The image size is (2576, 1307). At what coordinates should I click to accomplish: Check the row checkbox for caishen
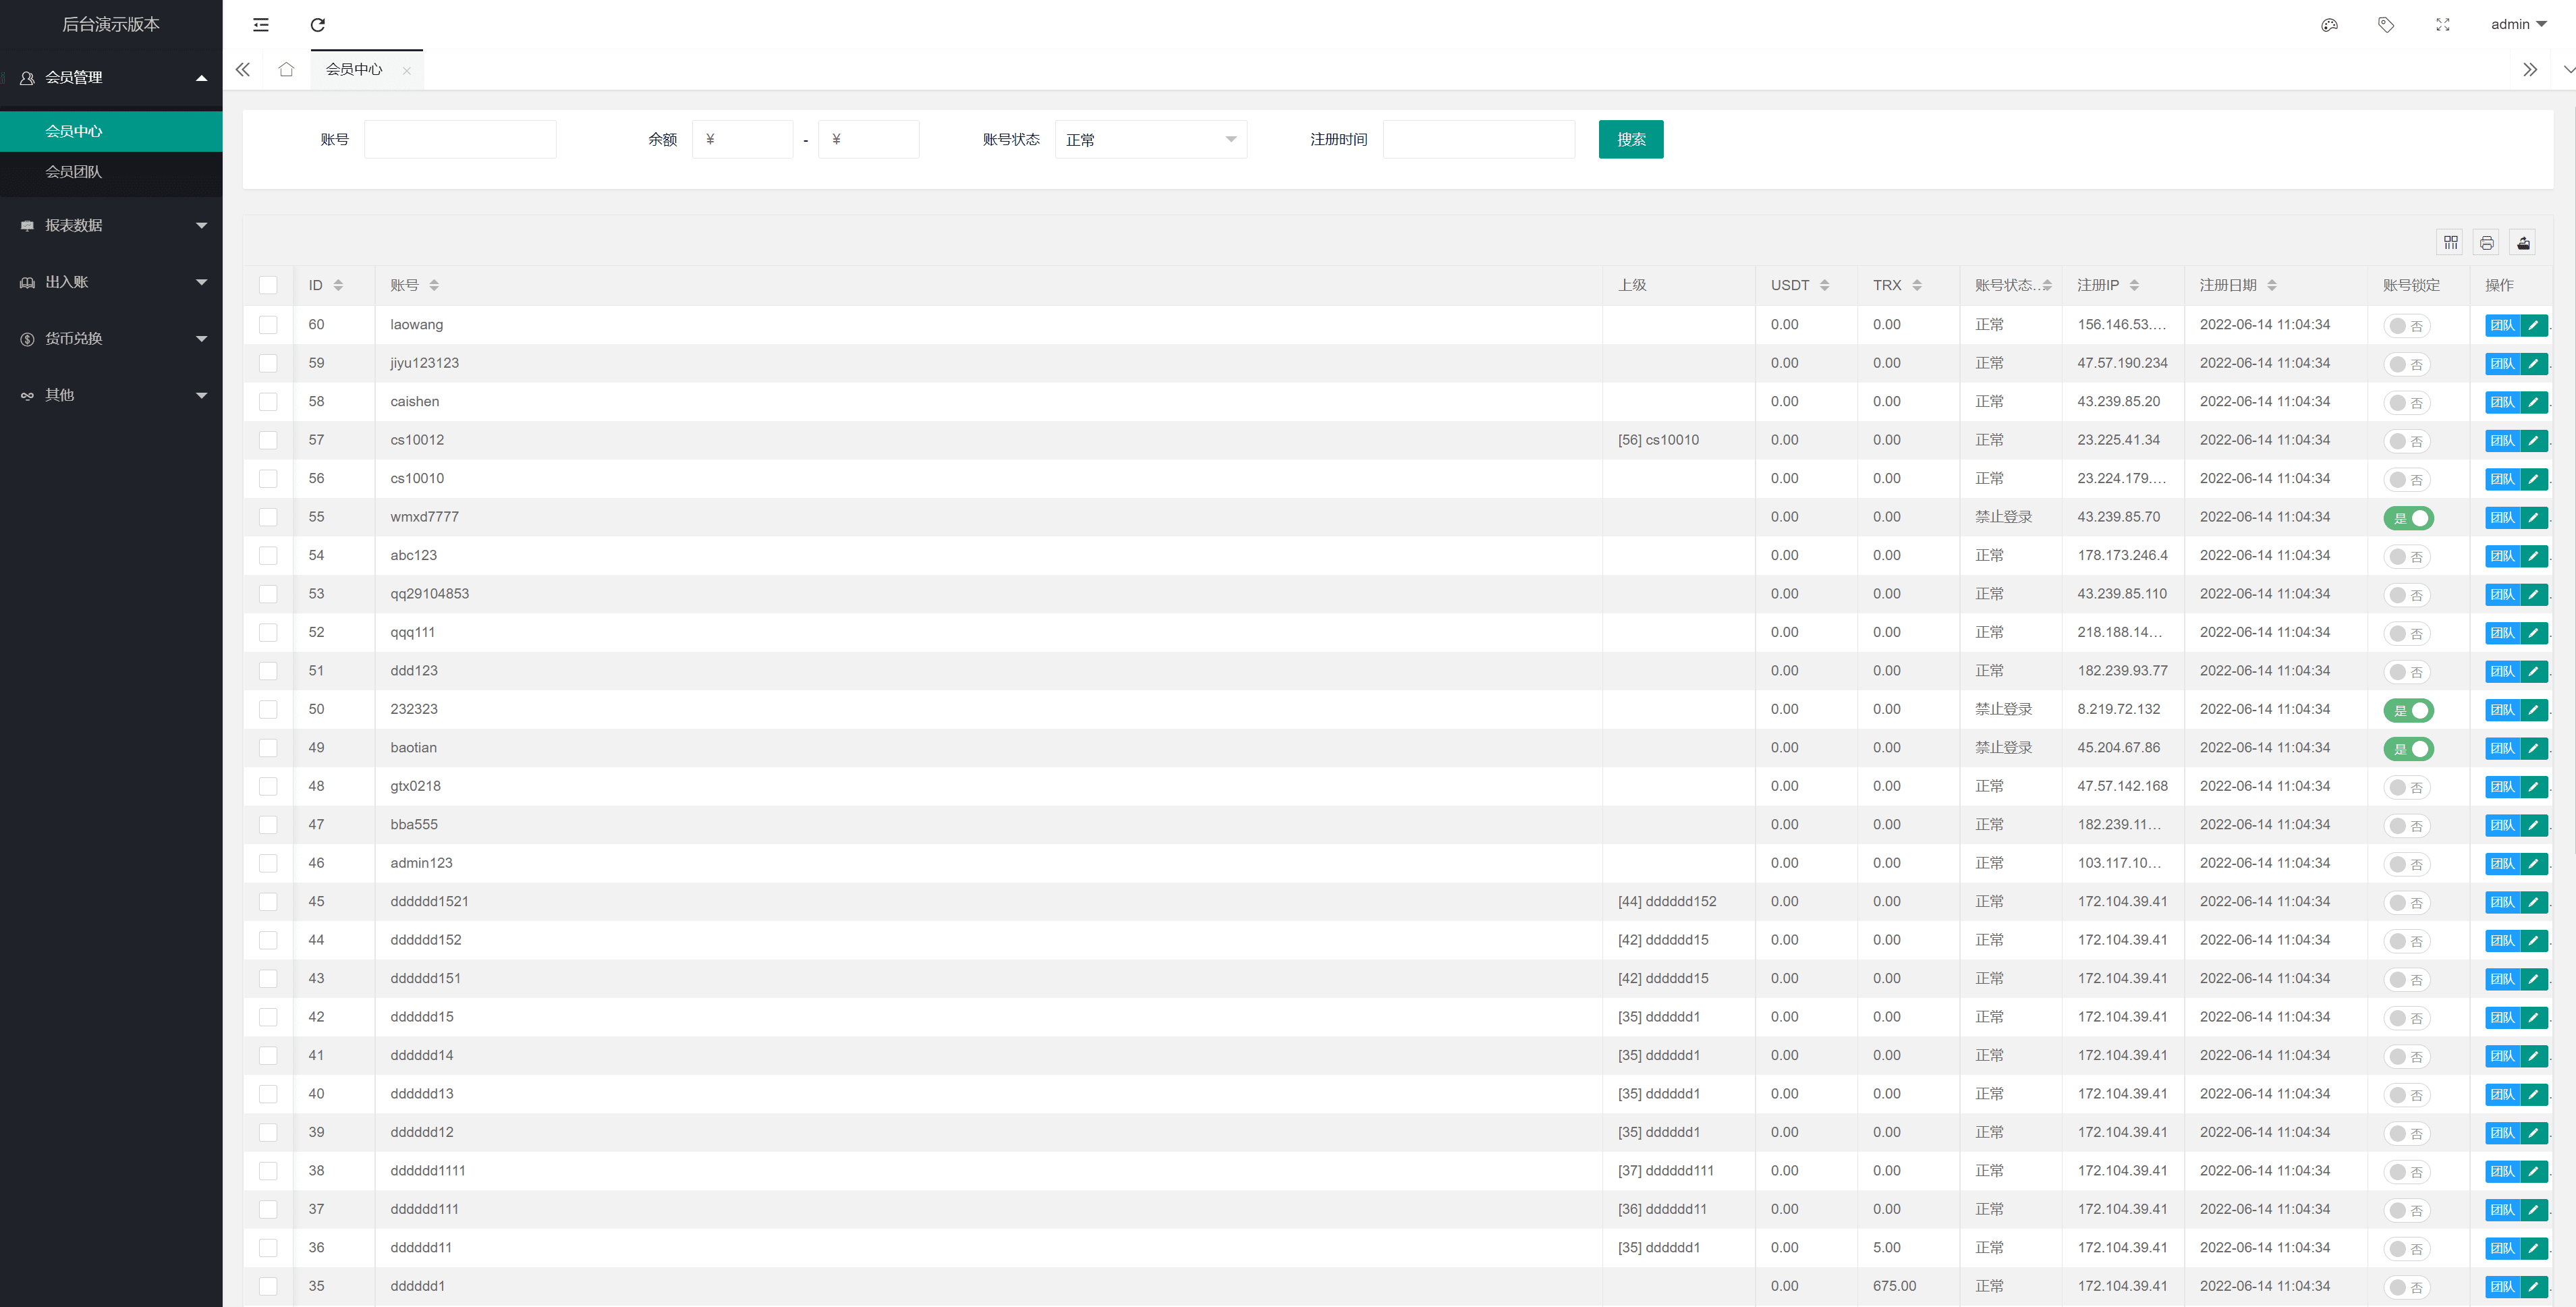268,402
